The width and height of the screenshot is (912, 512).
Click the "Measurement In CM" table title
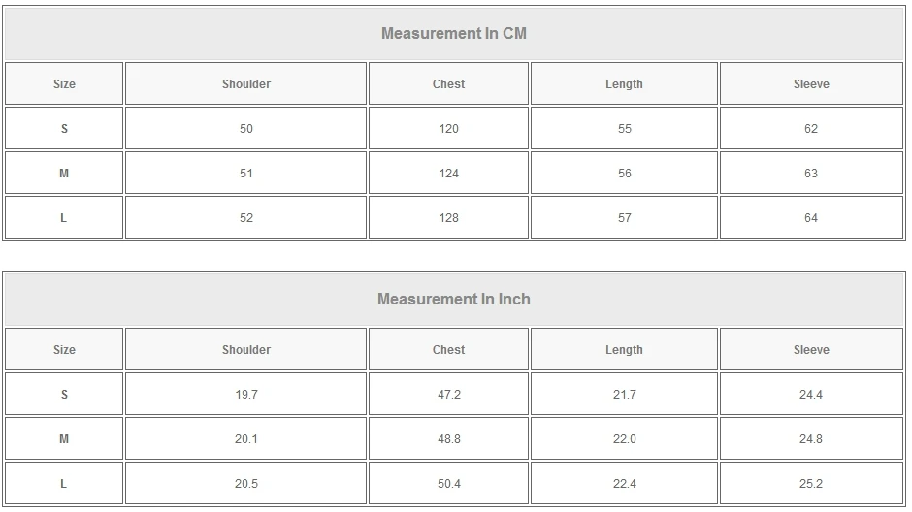(454, 33)
